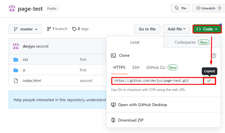Open 'first' commit message on css row

(83, 60)
